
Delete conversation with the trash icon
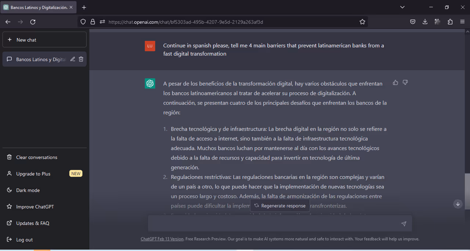81,59
